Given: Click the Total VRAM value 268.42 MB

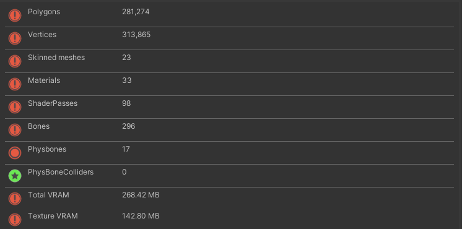Looking at the screenshot, I should 141,195.
